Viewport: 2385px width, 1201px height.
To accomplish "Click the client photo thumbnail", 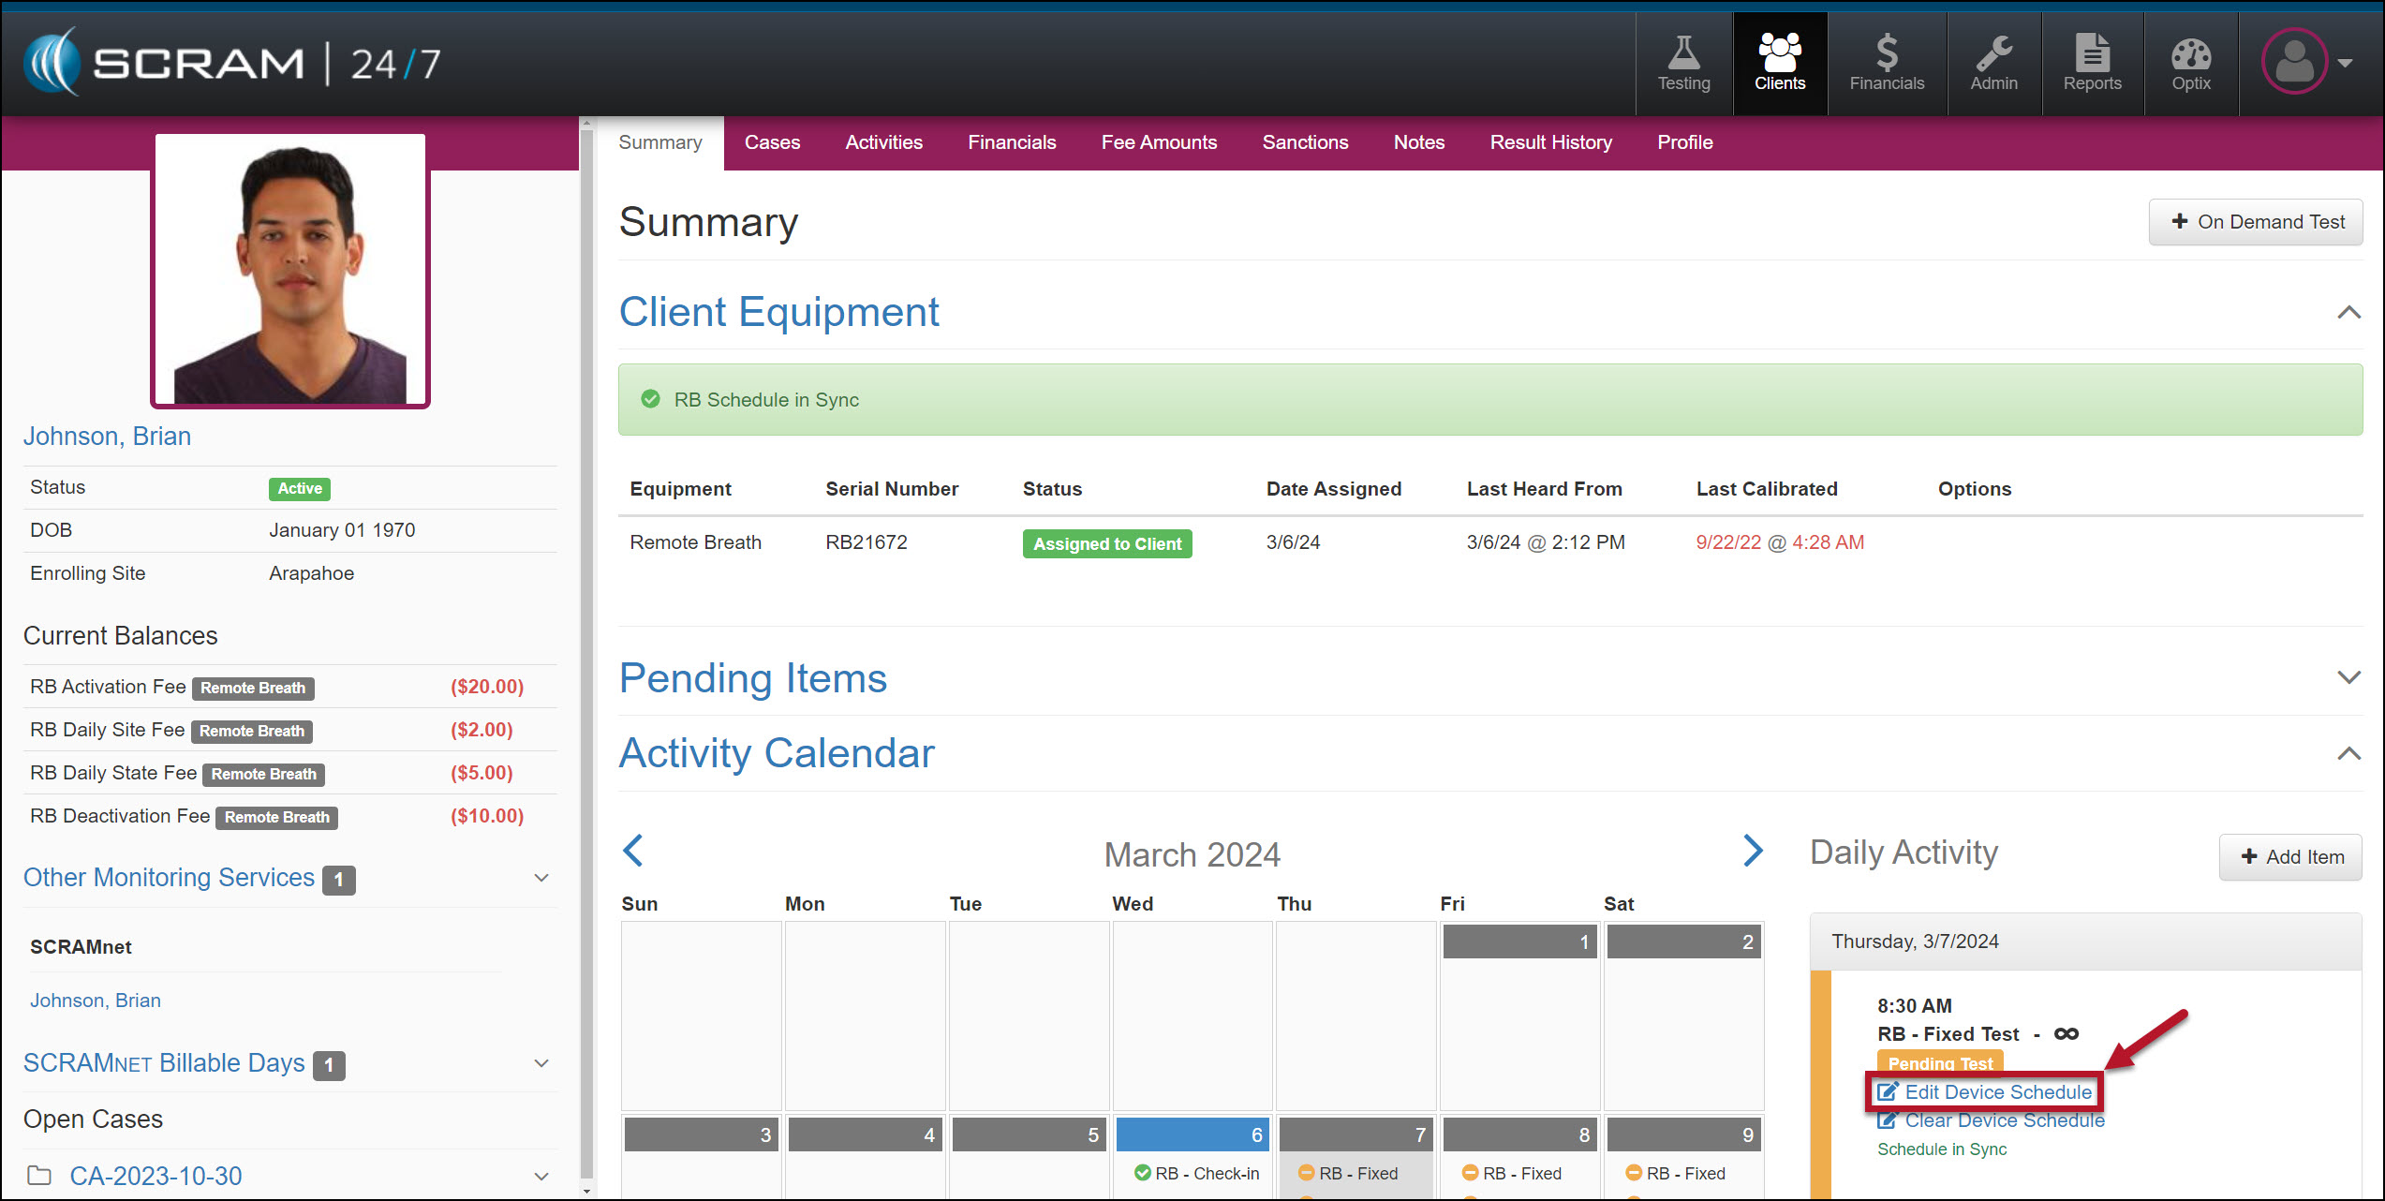I will click(x=290, y=270).
